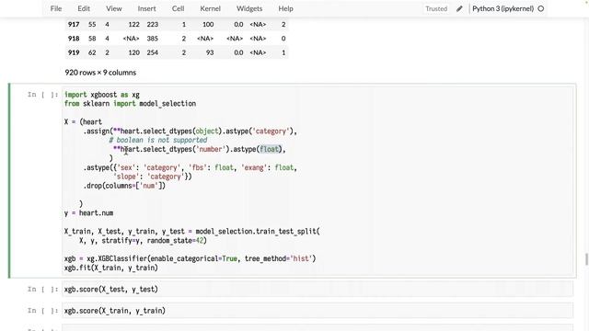This screenshot has width=589, height=331.
Task: Click the 'In [ ]:' prompt of the xgboost cell
Action: 42,95
